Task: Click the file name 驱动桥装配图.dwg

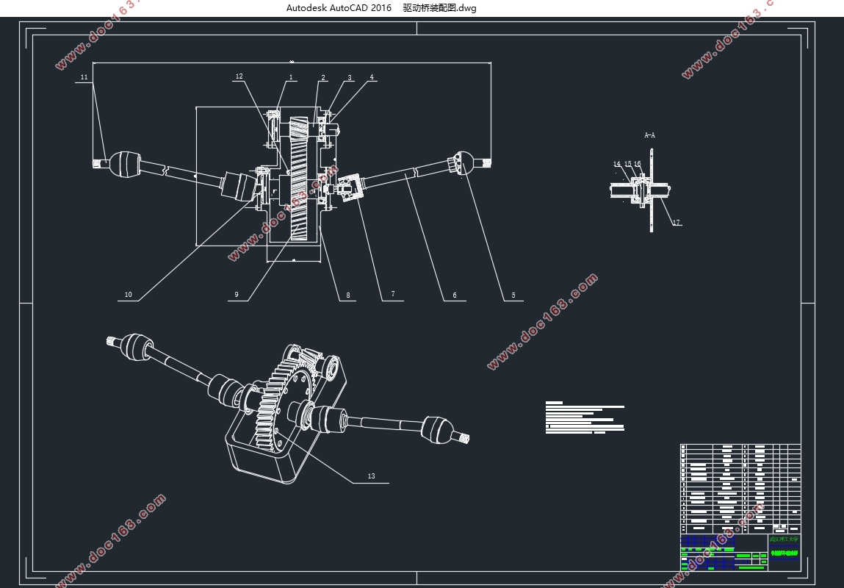Action: click(439, 8)
